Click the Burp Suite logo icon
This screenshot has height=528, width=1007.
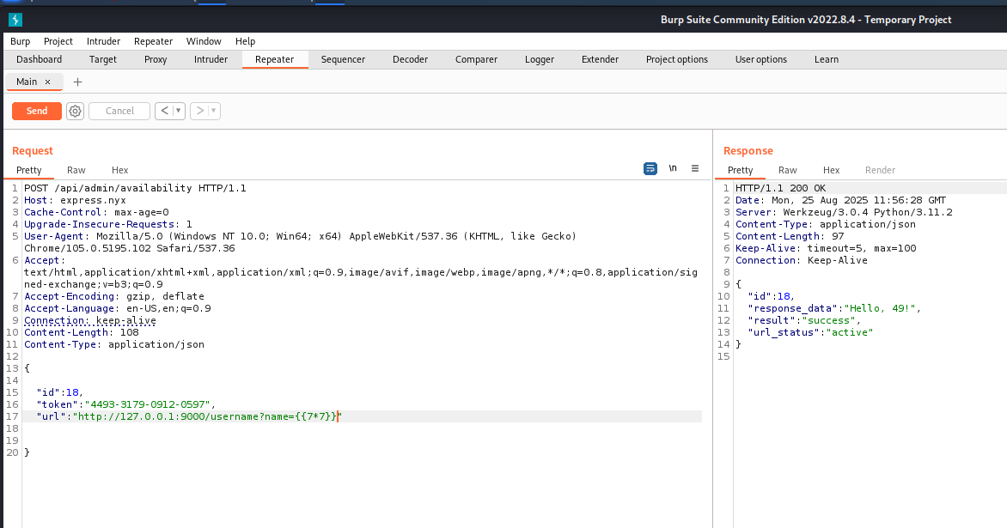[x=15, y=20]
